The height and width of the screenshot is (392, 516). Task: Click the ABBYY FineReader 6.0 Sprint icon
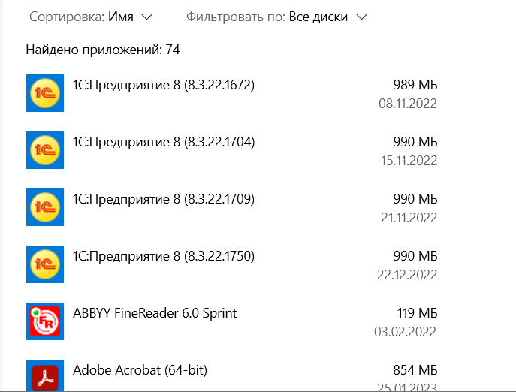pos(45,321)
